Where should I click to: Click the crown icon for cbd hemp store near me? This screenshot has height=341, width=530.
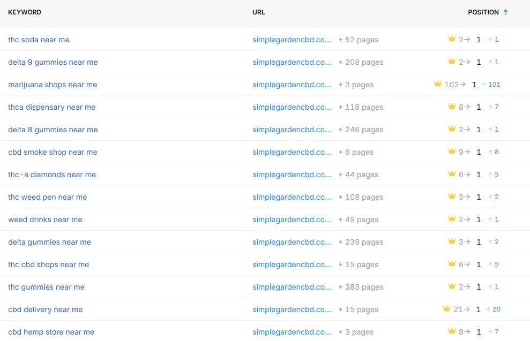(x=452, y=331)
